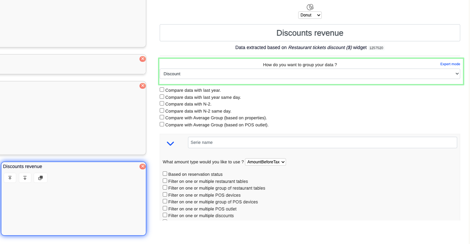
Task: Open the Donut chart type dropdown
Action: [310, 15]
